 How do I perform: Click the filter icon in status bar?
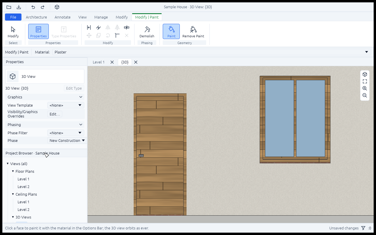click(x=363, y=228)
